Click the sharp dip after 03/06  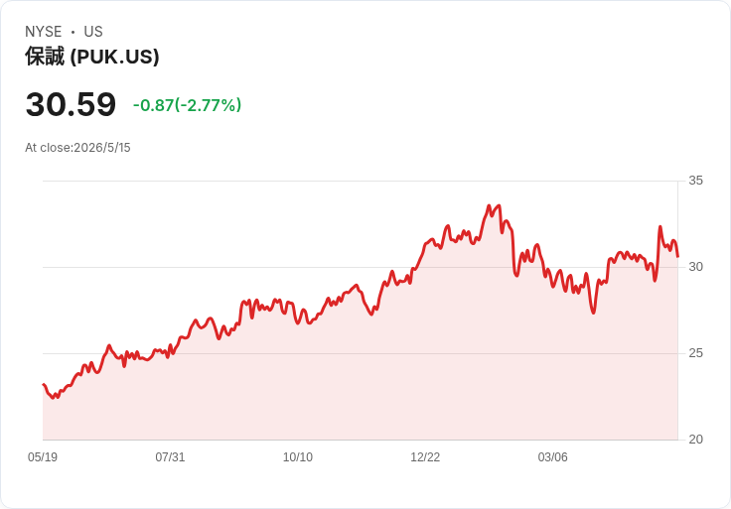click(594, 312)
